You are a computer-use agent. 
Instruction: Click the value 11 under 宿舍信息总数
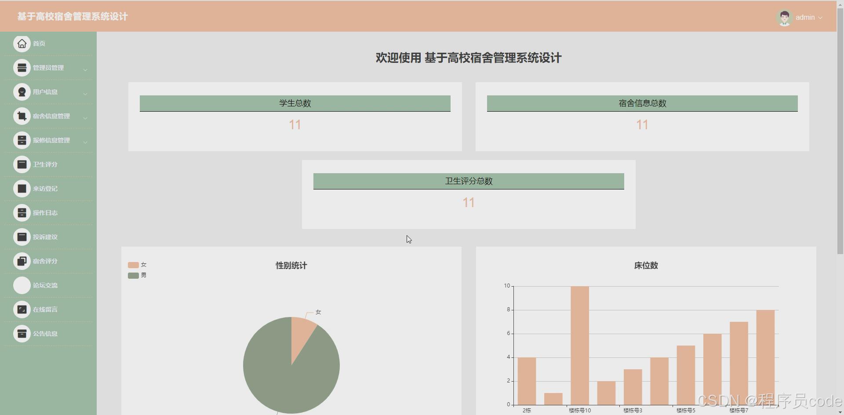click(642, 125)
